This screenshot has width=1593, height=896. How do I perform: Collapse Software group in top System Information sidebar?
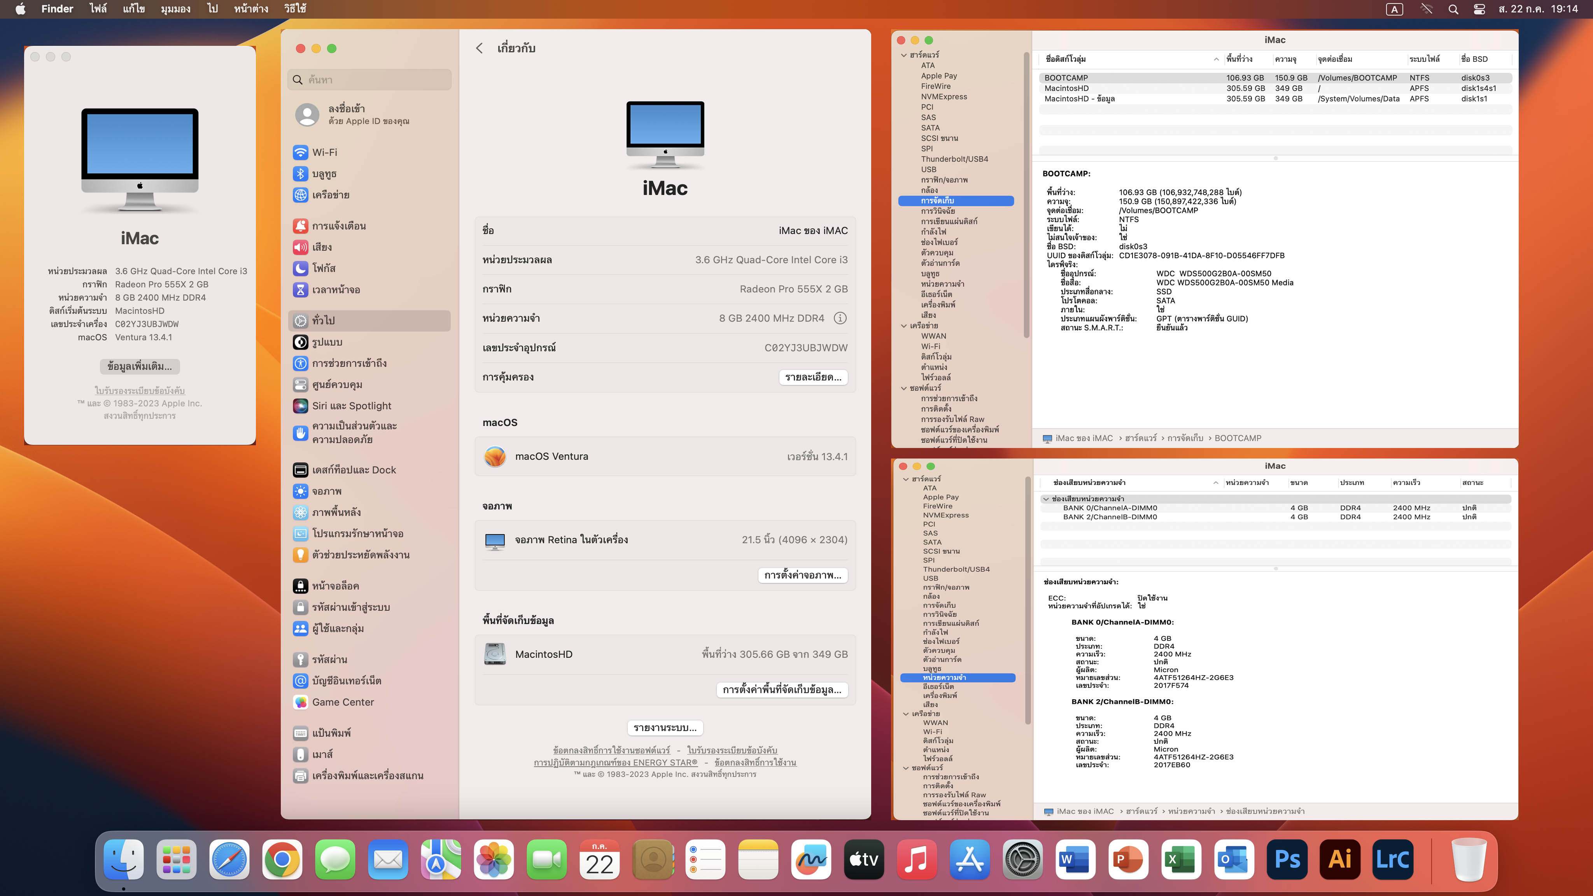[x=903, y=388]
